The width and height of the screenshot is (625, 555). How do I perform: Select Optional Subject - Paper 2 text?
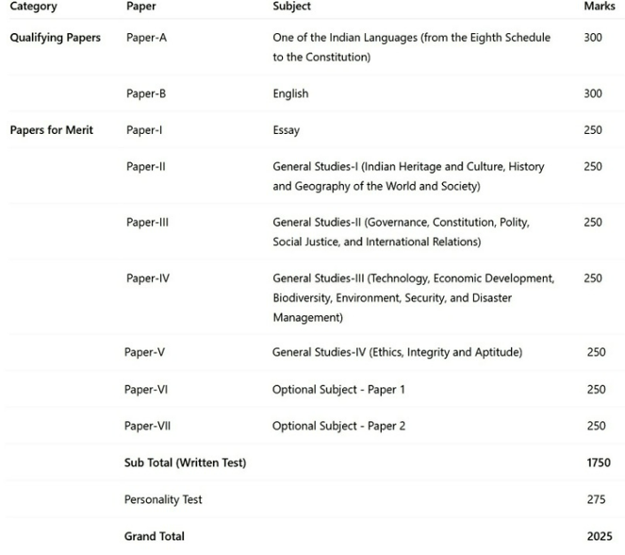[338, 427]
